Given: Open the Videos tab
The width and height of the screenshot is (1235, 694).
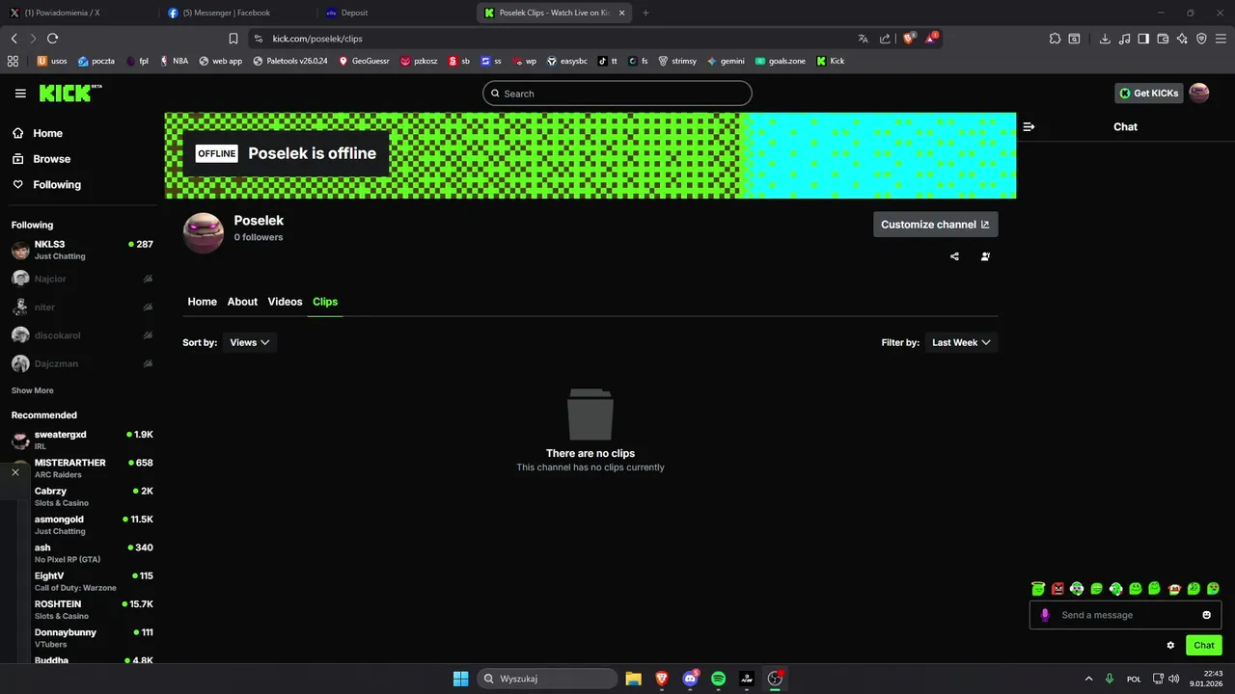Looking at the screenshot, I should click(x=285, y=302).
